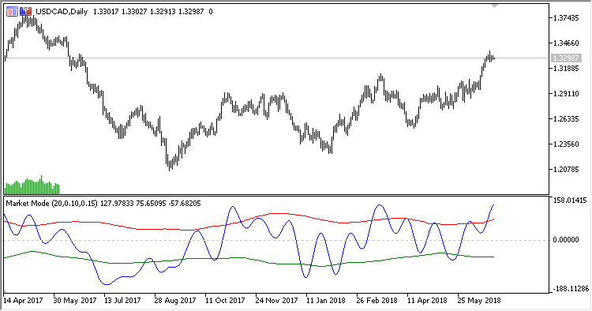Click the 1.26335 price scale value

(x=566, y=119)
